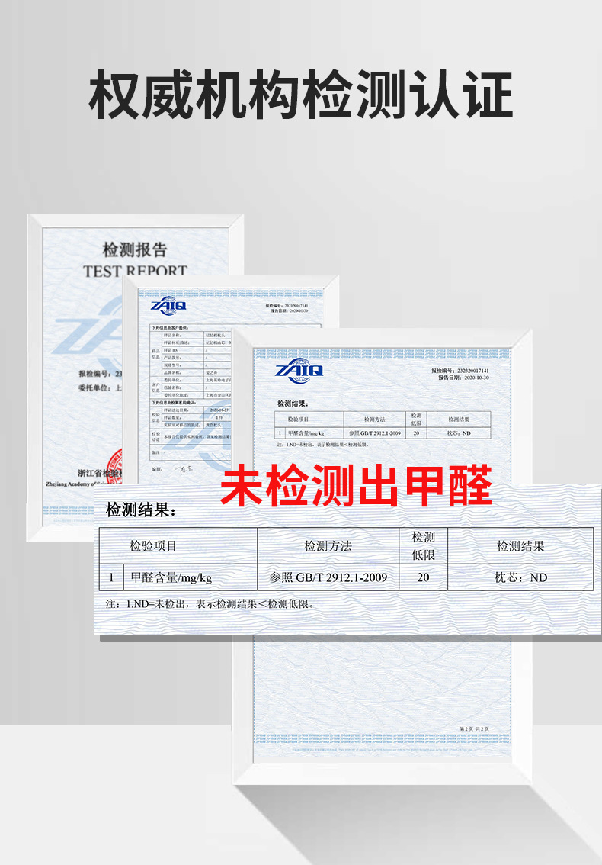Click the handwritten signature on middle document
Screen dimensions: 602x865
pyautogui.click(x=184, y=469)
